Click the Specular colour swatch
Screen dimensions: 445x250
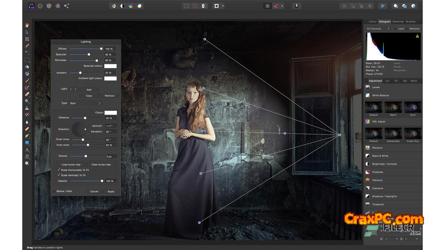coord(111,66)
